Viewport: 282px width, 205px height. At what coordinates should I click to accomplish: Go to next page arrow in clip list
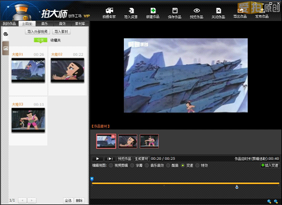coord(32,200)
